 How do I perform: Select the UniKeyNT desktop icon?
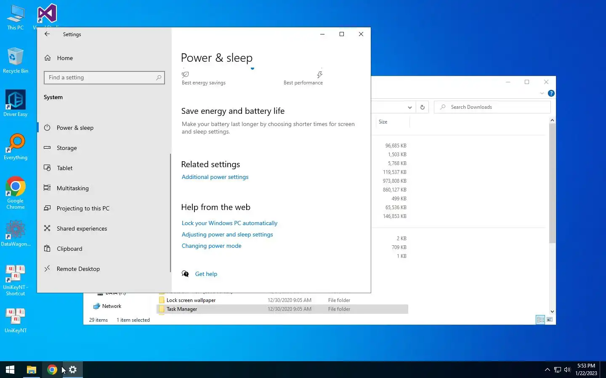pyautogui.click(x=16, y=320)
